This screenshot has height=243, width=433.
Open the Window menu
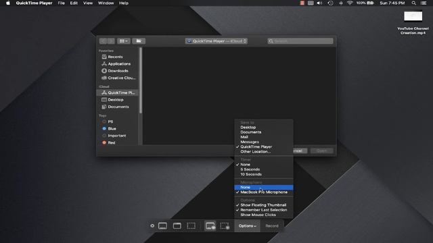pyautogui.click(x=106, y=3)
